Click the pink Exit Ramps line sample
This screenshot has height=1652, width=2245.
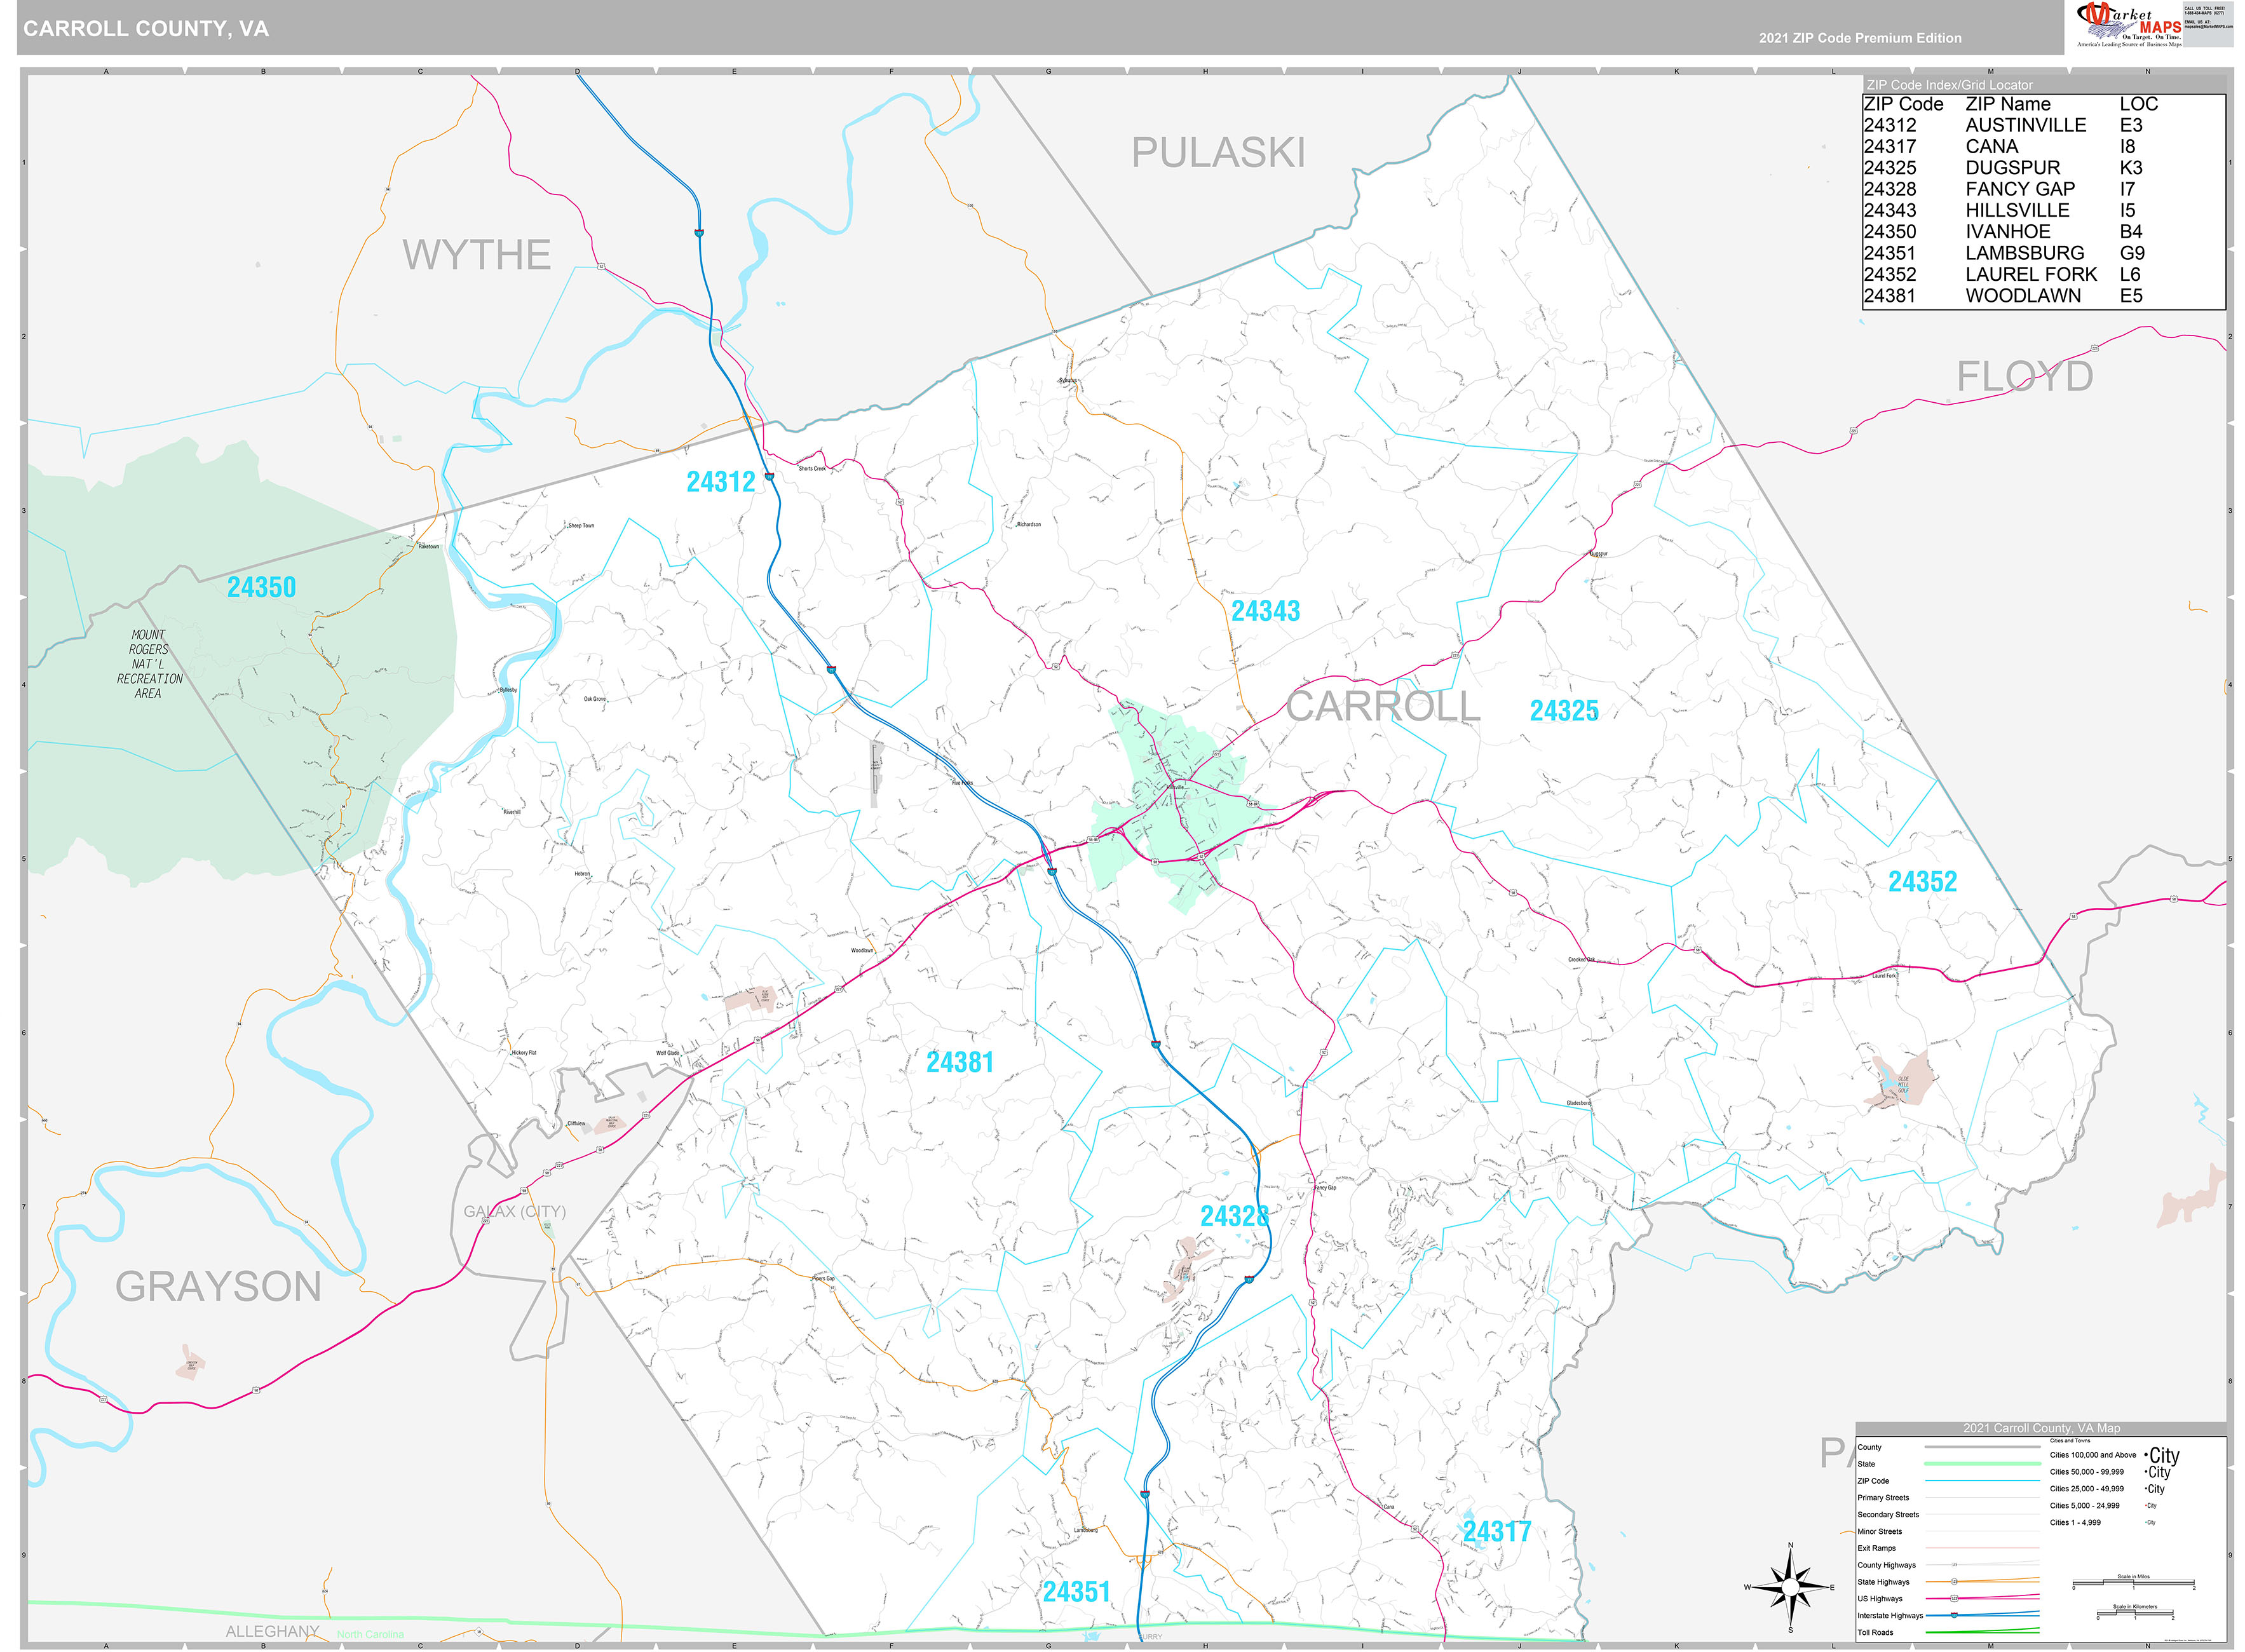coord(1982,1548)
